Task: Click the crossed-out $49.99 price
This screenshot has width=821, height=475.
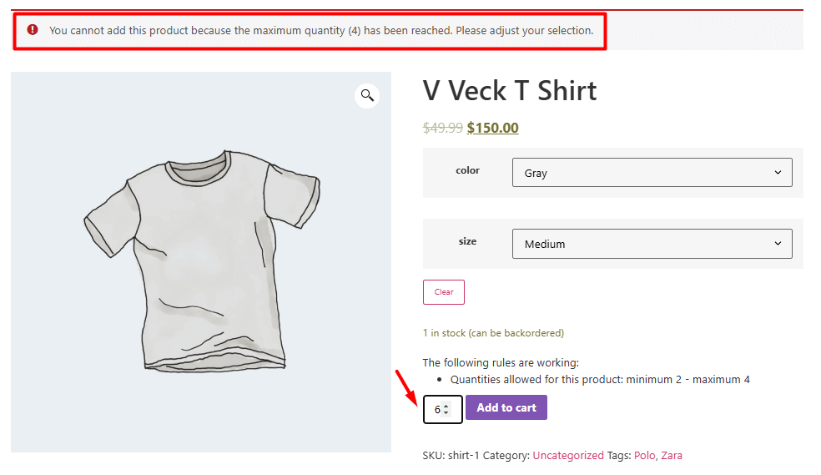Action: (x=442, y=128)
